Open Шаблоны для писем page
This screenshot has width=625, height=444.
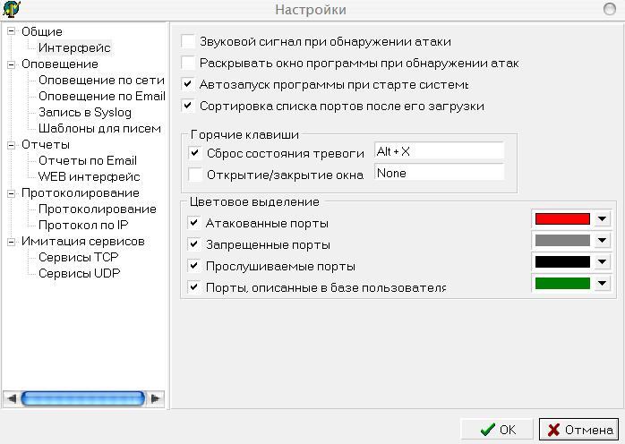(99, 128)
